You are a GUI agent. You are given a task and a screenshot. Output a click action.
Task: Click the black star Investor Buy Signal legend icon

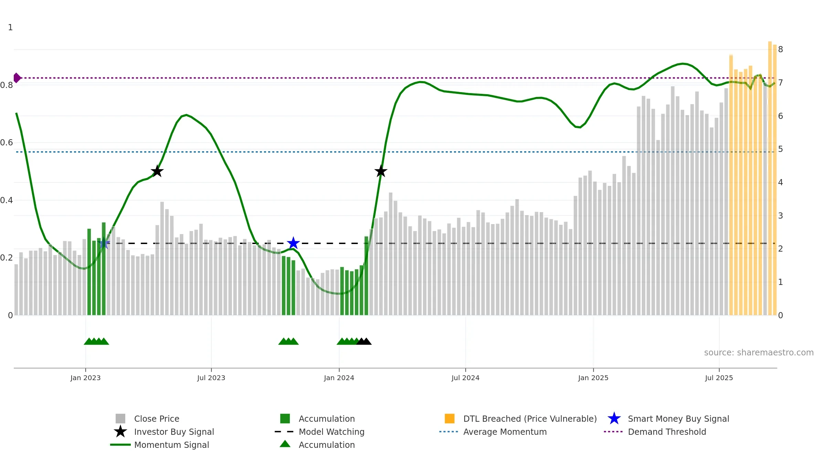(120, 432)
